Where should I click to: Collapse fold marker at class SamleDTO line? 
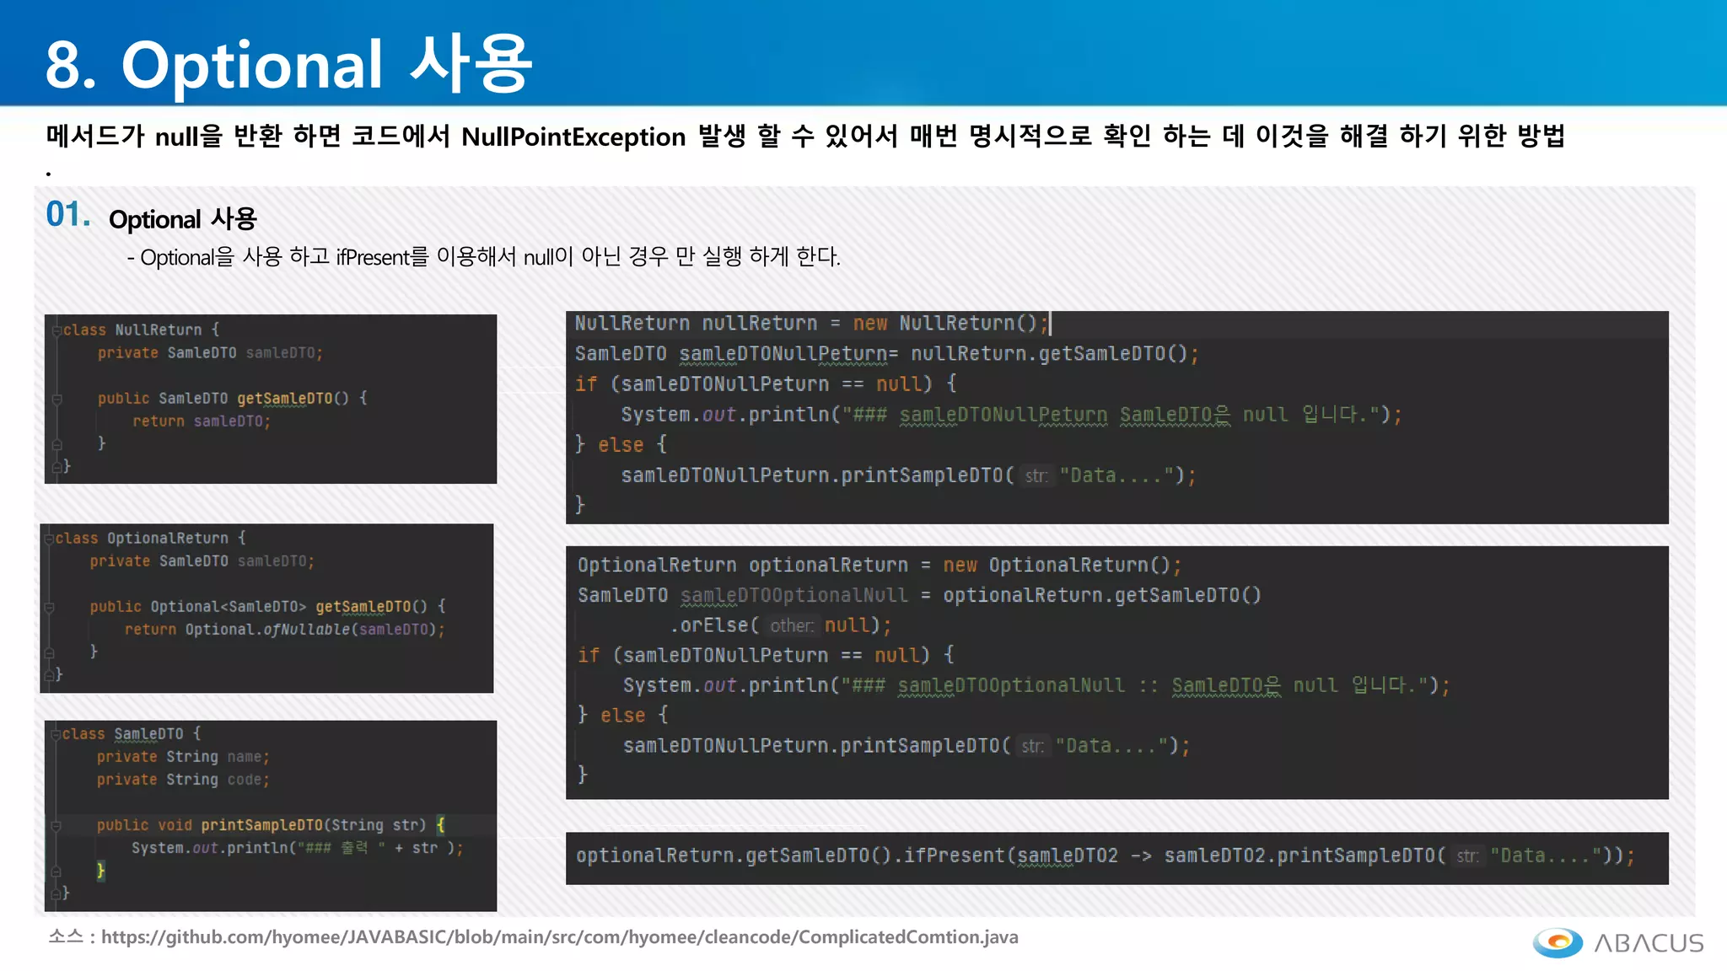pos(56,734)
